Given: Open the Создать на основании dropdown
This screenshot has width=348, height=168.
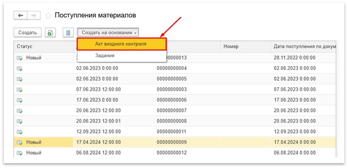Looking at the screenshot, I should [109, 33].
